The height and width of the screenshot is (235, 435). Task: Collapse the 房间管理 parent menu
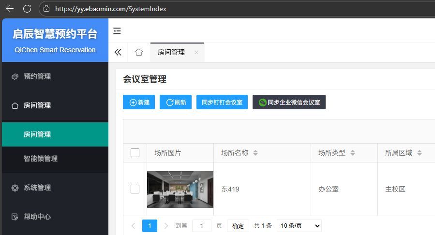[55, 105]
